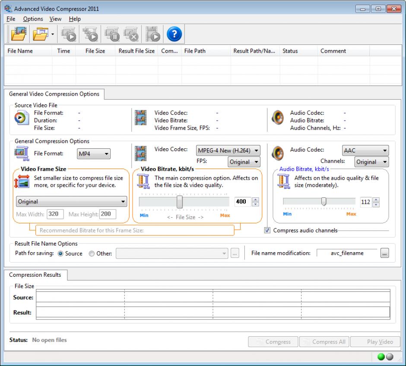The height and width of the screenshot is (366, 406).
Task: Expand the open-folder toolbar dropdown arrow
Action: [53, 34]
